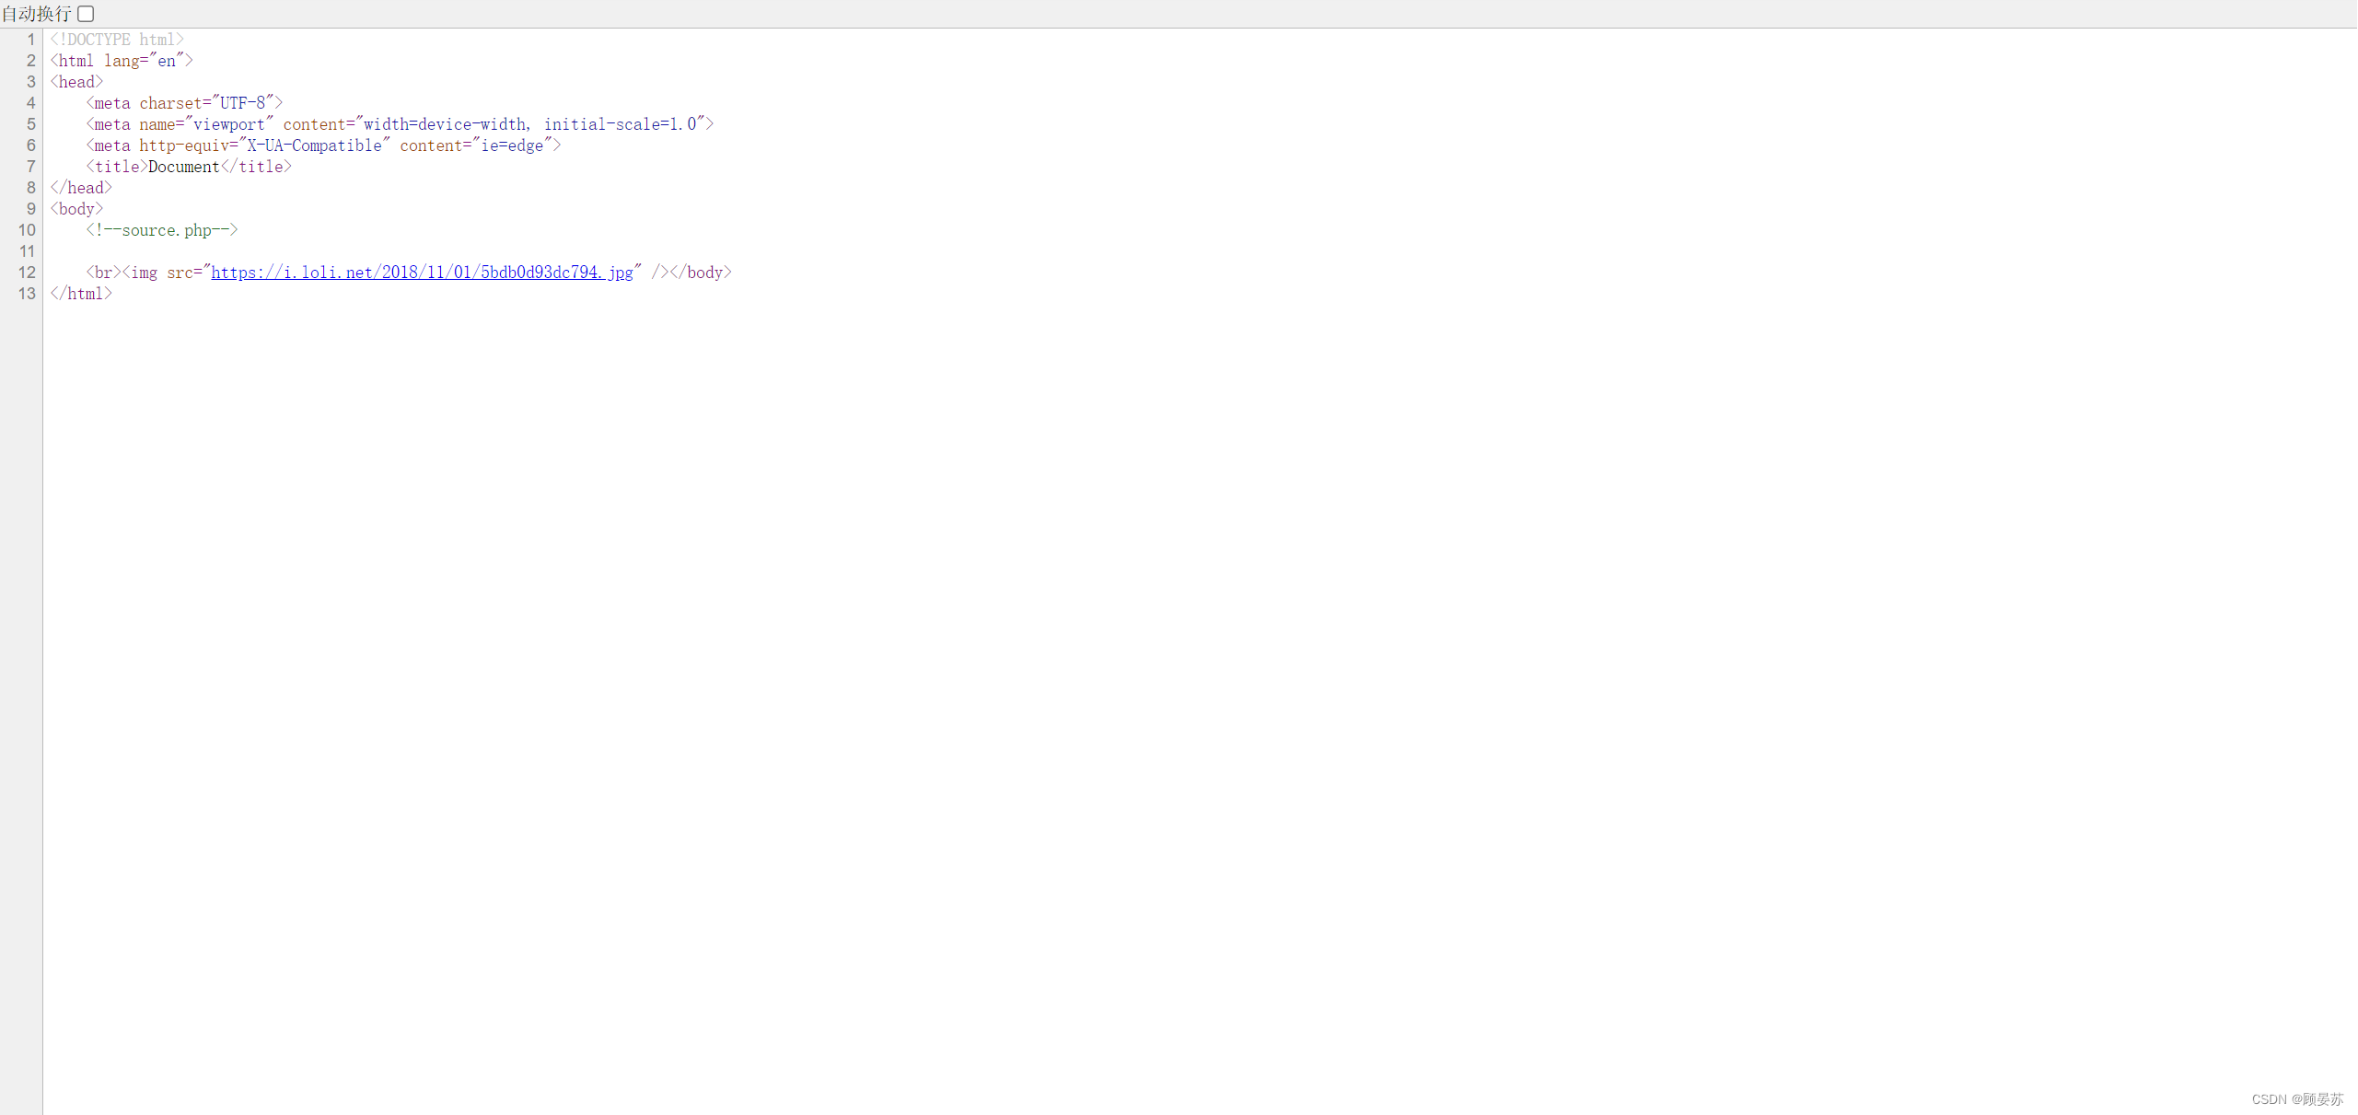Click line number 2
The image size is (2358, 1115).
tap(30, 61)
